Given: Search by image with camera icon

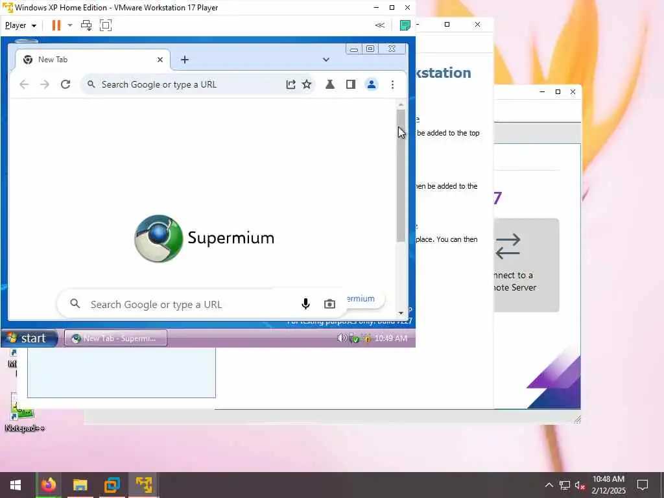Looking at the screenshot, I should 329,303.
